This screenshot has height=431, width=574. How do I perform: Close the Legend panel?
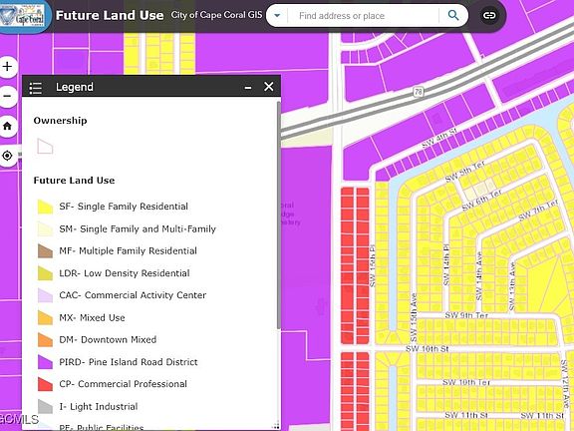269,87
